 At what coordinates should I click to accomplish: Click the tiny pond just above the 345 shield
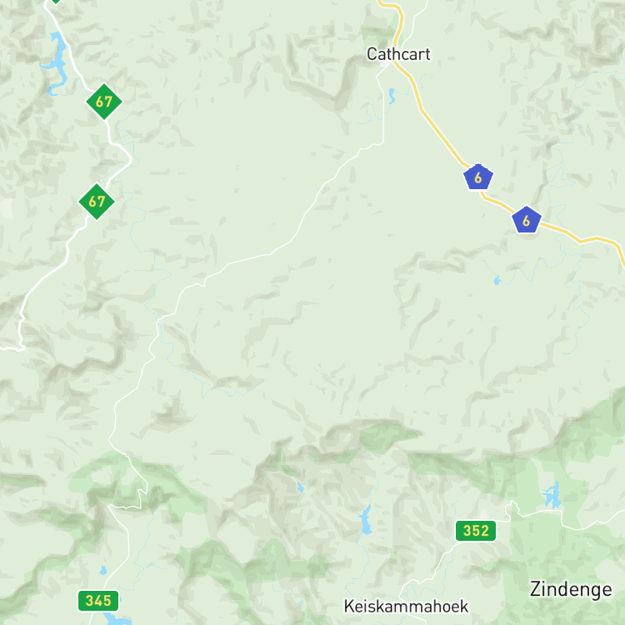pos(103,570)
